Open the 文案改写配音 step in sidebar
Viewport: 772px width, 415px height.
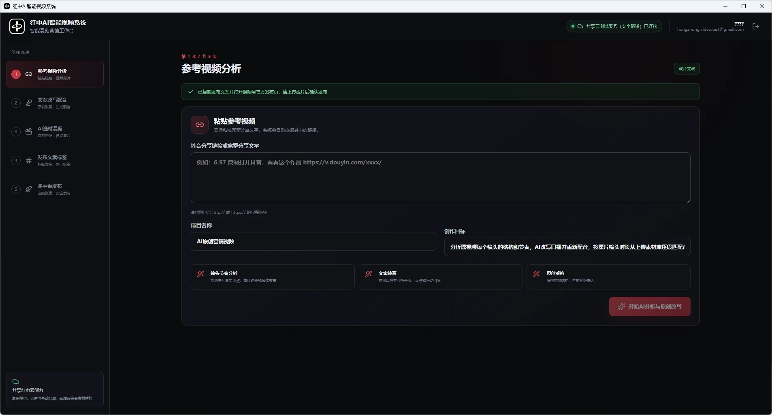coord(55,103)
